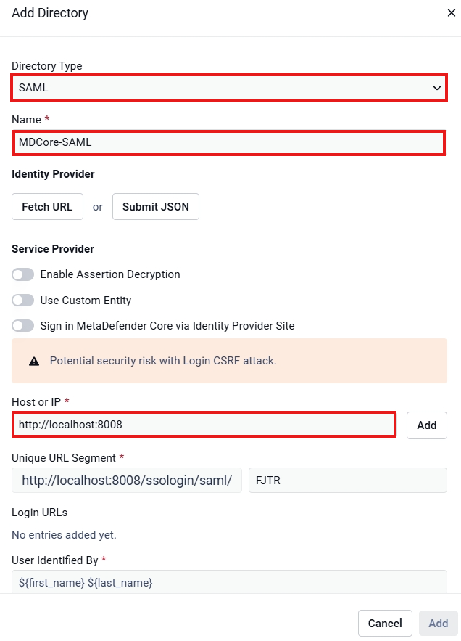Image resolution: width=461 pixels, height=641 pixels.
Task: Click the warning triangle icon
Action: pyautogui.click(x=34, y=361)
